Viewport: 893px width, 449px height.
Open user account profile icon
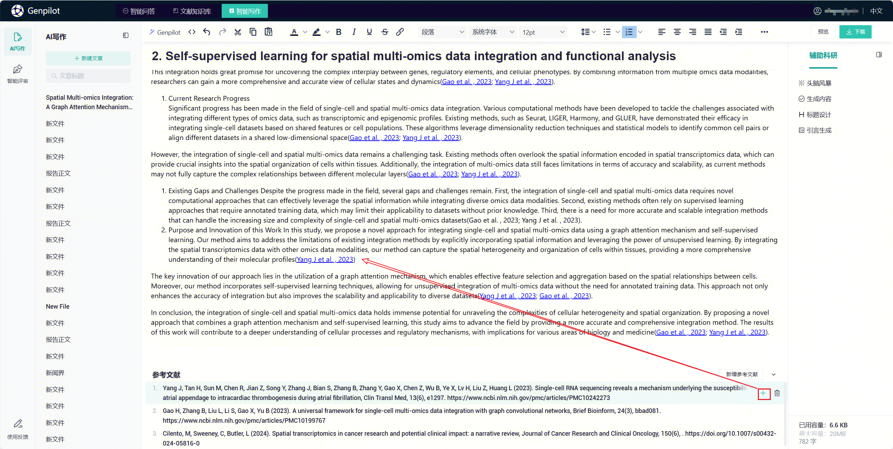point(817,11)
